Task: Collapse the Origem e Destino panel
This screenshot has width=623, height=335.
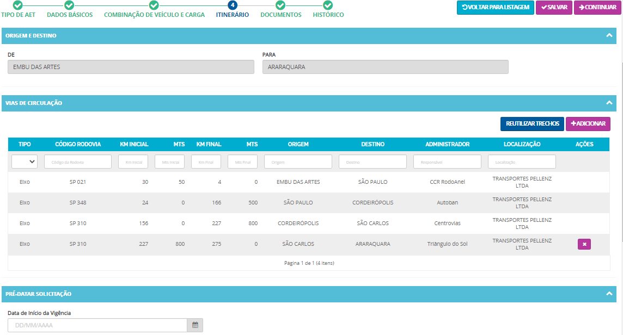Action: pos(609,35)
